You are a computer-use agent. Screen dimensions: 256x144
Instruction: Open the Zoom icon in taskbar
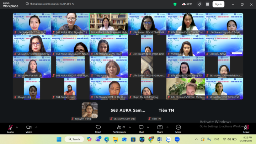pyautogui.click(x=177, y=139)
